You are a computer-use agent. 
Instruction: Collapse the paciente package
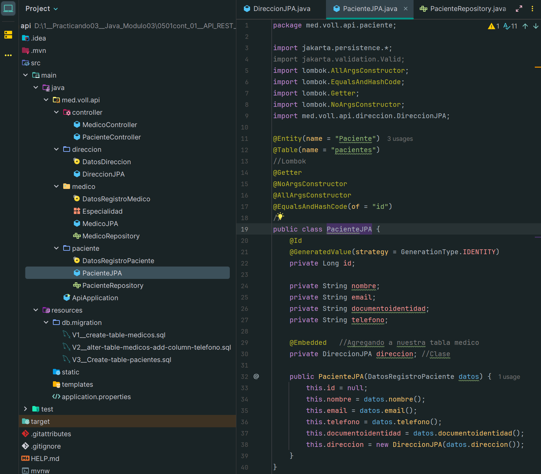click(56, 248)
